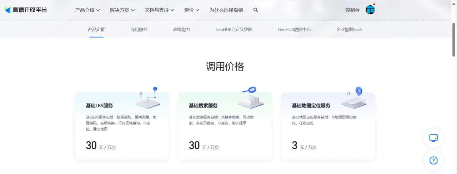The width and height of the screenshot is (457, 174).
Task: Switch to the 高级能力 tab
Action: pyautogui.click(x=181, y=30)
